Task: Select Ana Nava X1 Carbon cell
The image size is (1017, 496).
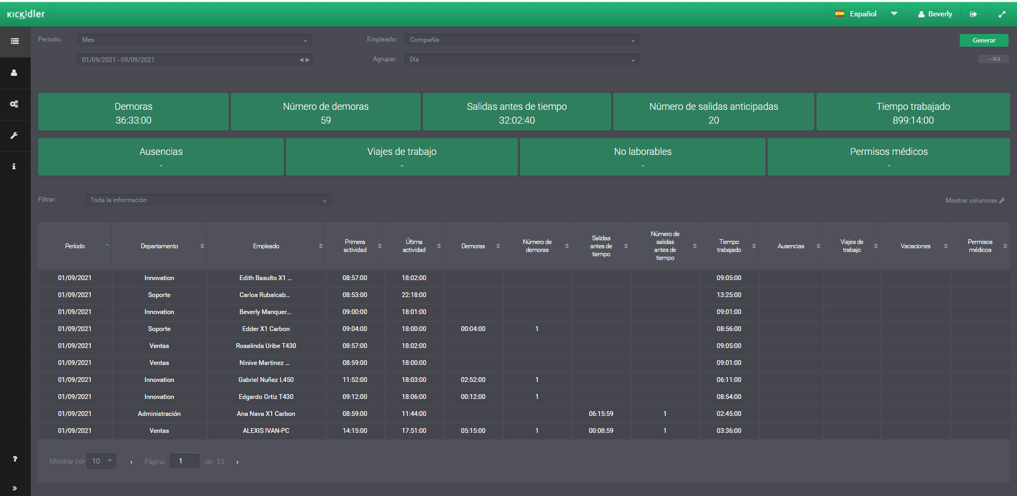Action: 266,414
